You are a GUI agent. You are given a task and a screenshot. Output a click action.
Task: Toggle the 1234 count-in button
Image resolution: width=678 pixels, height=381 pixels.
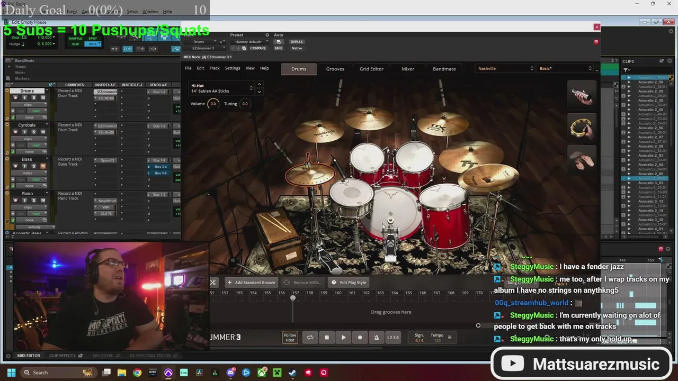(x=393, y=338)
